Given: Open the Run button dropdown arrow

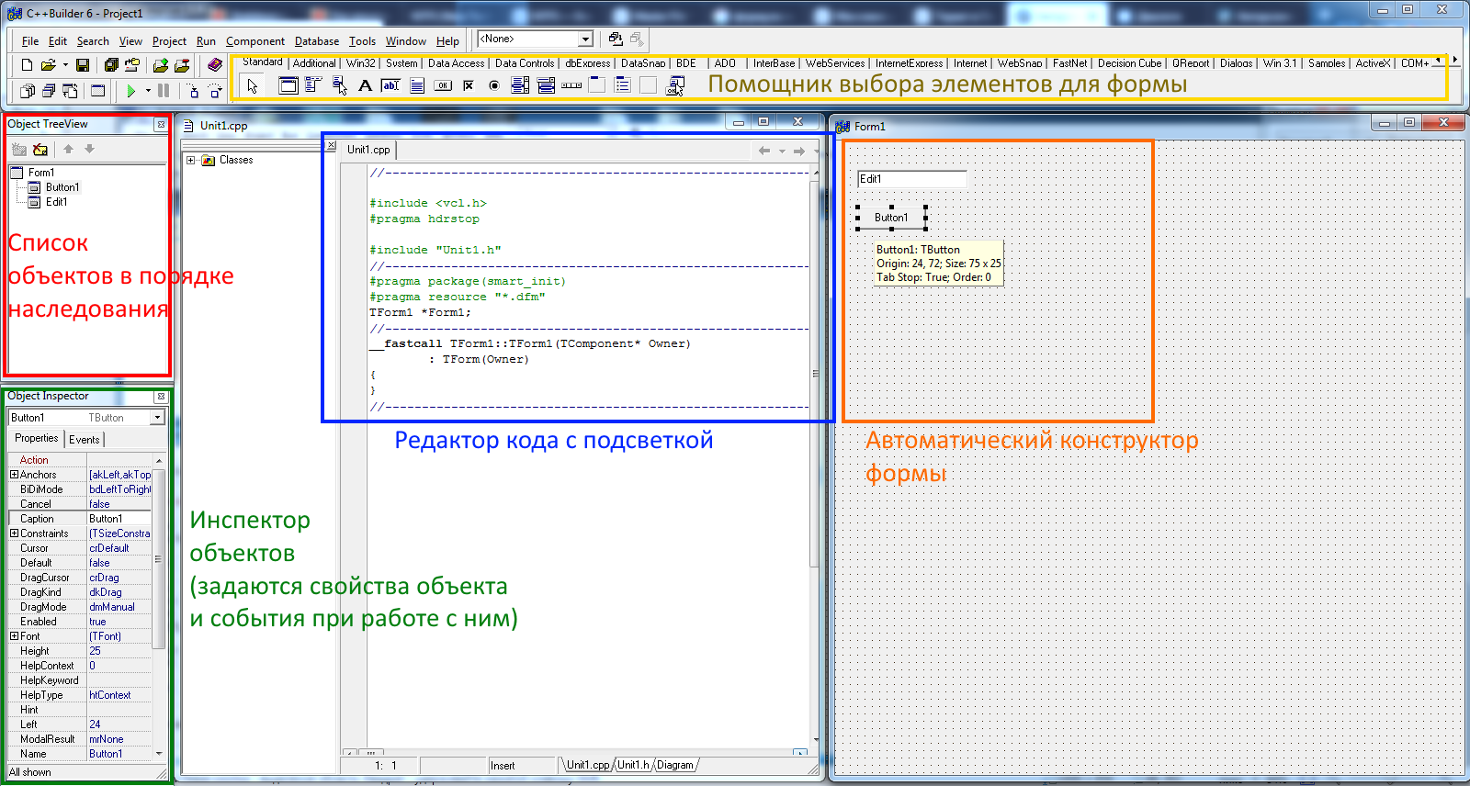Looking at the screenshot, I should 148,91.
